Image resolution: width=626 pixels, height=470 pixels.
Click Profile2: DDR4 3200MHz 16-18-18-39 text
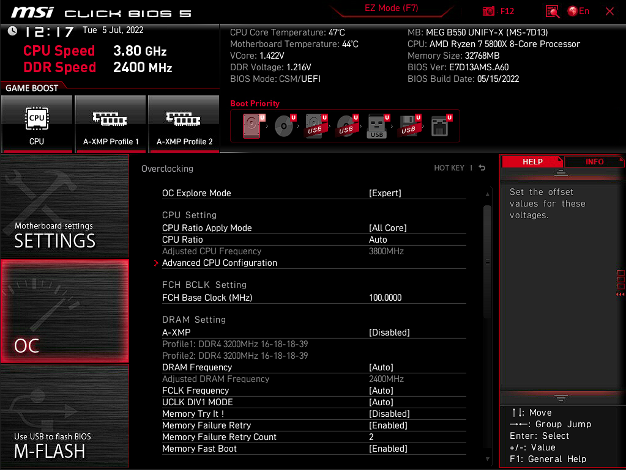(x=235, y=356)
